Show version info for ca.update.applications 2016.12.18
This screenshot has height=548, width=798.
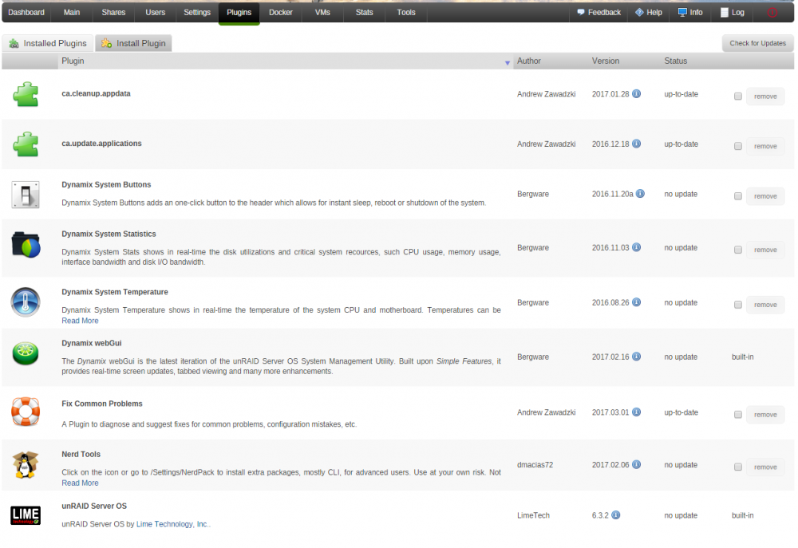[x=636, y=144]
